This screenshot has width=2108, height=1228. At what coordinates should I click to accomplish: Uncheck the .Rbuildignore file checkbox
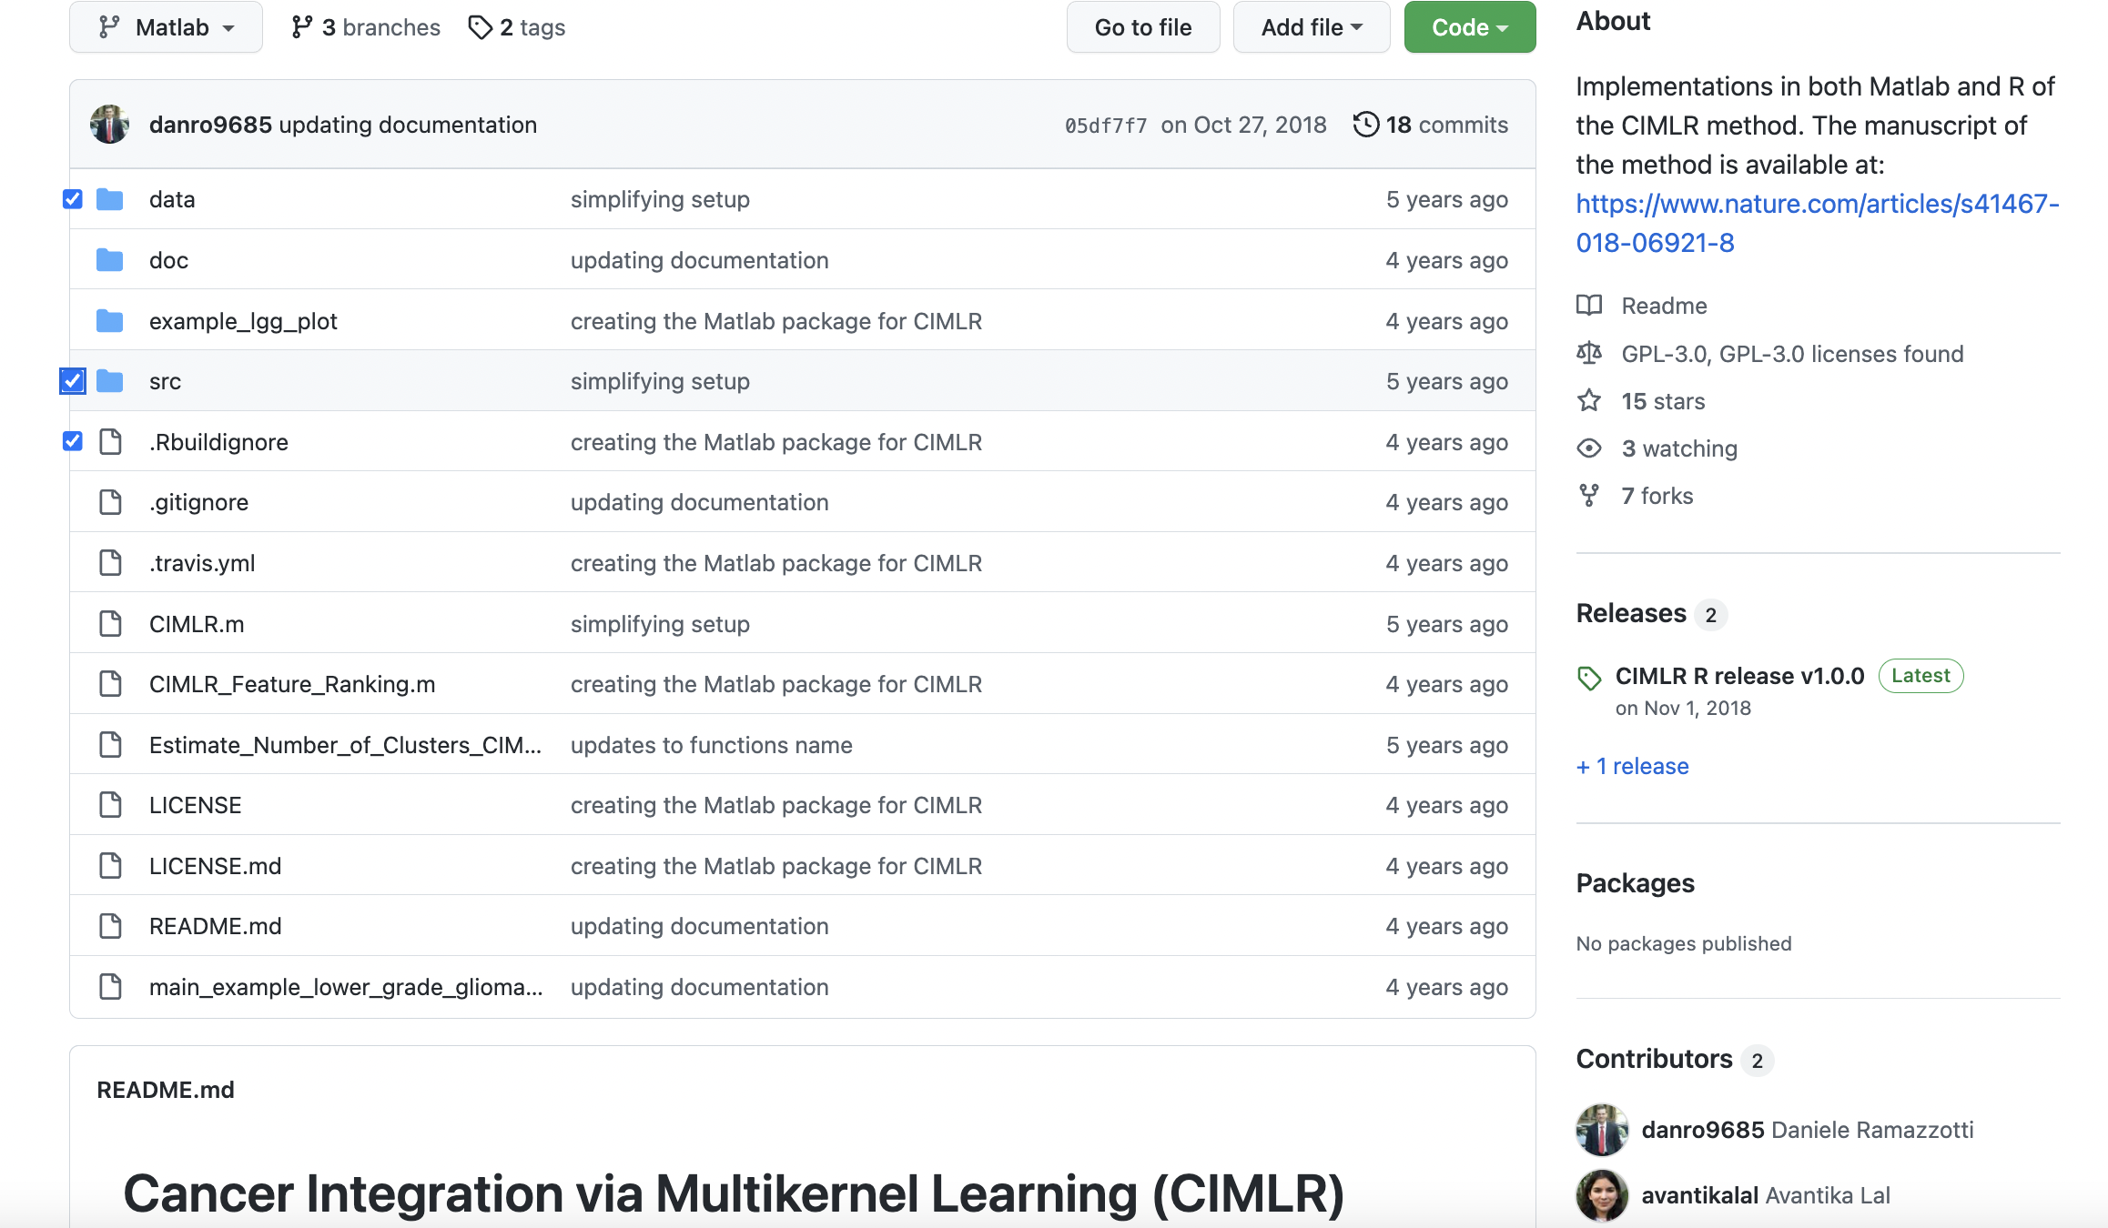tap(73, 442)
